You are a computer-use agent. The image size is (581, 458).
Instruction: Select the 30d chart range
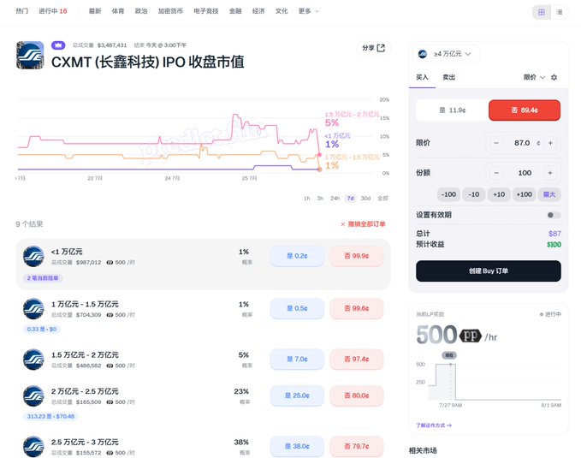[x=365, y=199]
